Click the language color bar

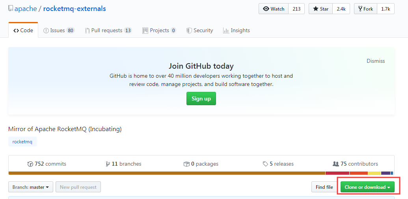201,173
